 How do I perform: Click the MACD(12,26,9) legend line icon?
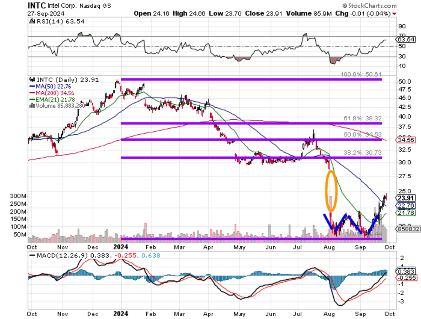coord(33,255)
